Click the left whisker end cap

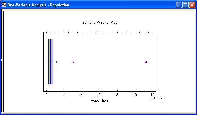click(47, 62)
